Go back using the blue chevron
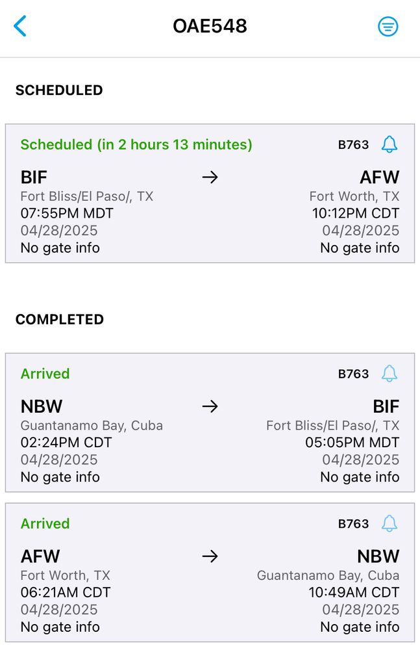This screenshot has height=650, width=420. 20,26
